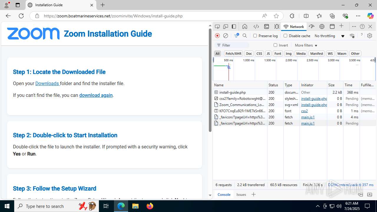The image size is (377, 212).
Task: Click the webpage vertical scrollbar thumb
Action: pyautogui.click(x=210, y=80)
